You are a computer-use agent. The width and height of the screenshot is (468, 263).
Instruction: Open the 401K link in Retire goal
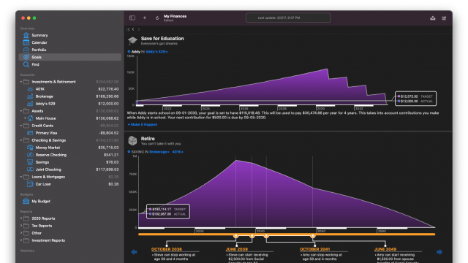[178, 152]
